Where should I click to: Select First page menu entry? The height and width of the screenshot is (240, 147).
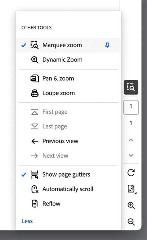pyautogui.click(x=69, y=112)
